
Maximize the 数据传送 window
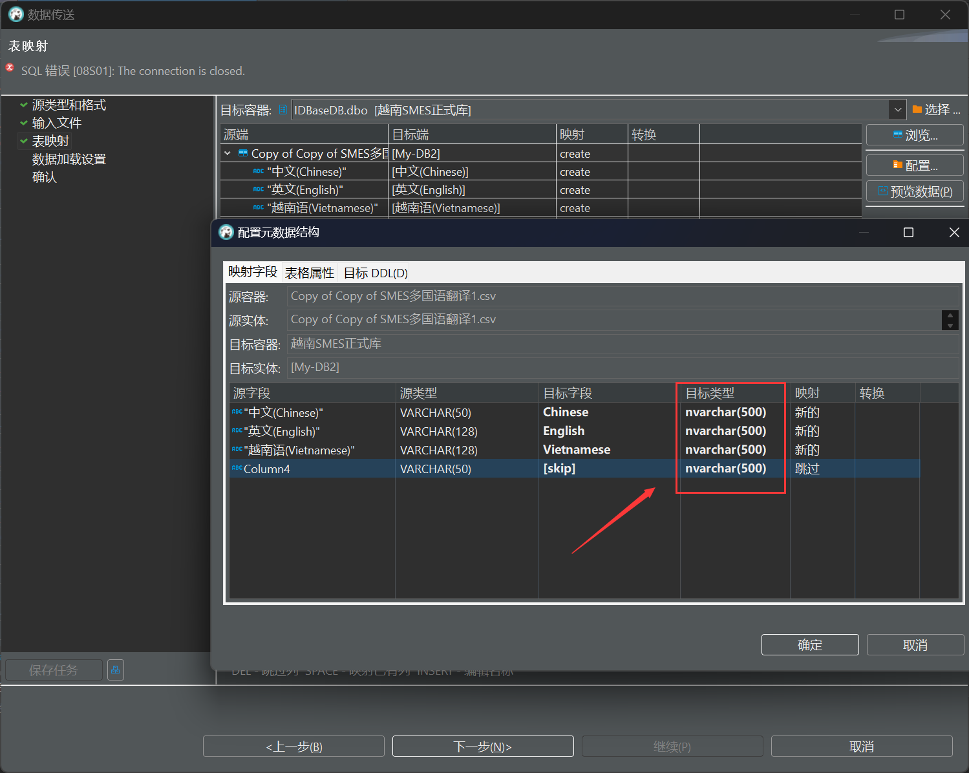tap(899, 14)
